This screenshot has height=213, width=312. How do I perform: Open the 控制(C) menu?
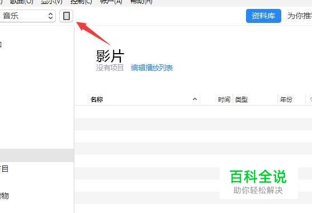pyautogui.click(x=81, y=2)
